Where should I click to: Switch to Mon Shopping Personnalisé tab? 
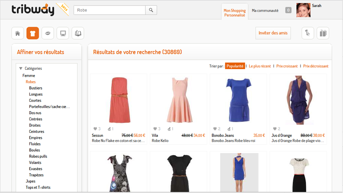[x=234, y=13]
